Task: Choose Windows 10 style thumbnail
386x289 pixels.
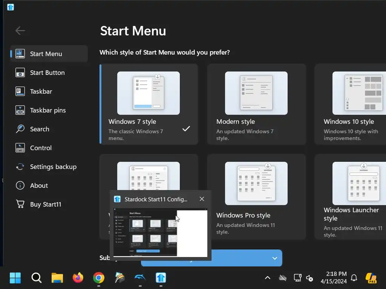Action: pyautogui.click(x=359, y=93)
